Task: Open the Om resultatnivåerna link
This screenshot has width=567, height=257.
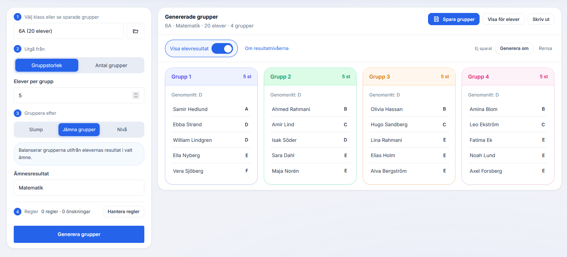Action: [267, 48]
